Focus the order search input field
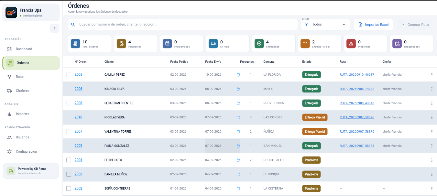The image size is (437, 196). [x=183, y=25]
